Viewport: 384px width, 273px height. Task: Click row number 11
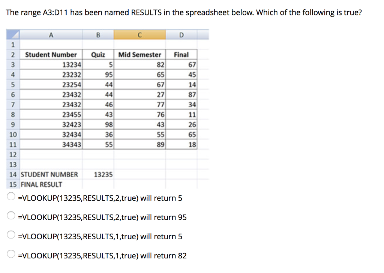point(13,144)
